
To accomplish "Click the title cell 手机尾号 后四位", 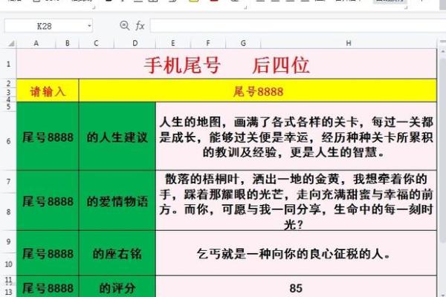I will (227, 65).
